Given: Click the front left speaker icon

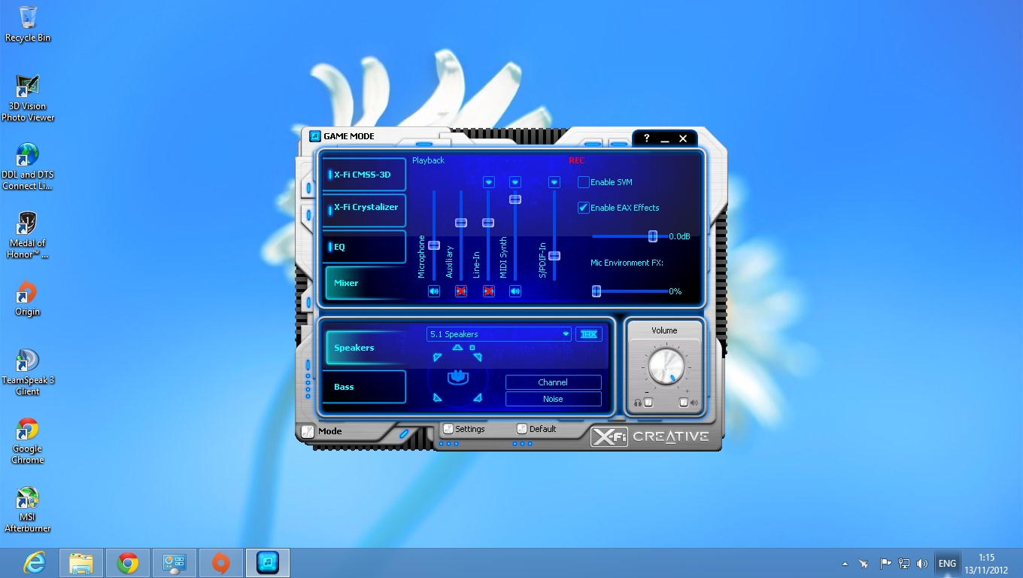Looking at the screenshot, I should [x=438, y=357].
